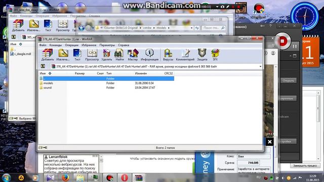Click the desktop clock gadget
The image size is (324, 182).
pos(305,16)
